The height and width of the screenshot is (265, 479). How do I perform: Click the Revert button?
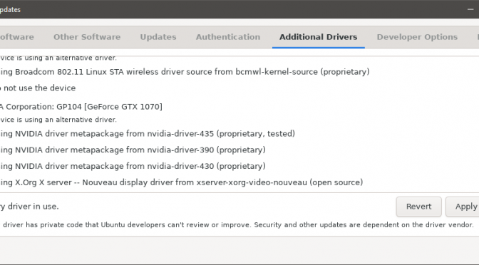(x=418, y=207)
